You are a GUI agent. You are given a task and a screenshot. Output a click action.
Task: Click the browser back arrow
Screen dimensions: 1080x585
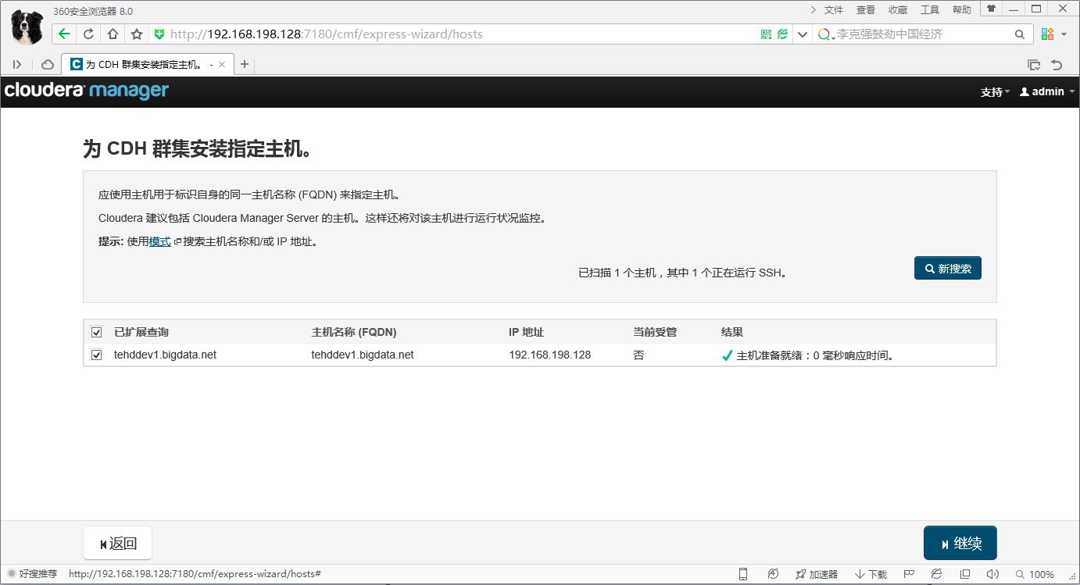click(x=64, y=34)
